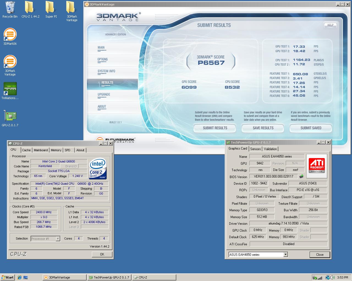This screenshot has width=352, height=281.
Task: Click the BIOS save chip icon in GPU-Z
Action: coord(302,176)
